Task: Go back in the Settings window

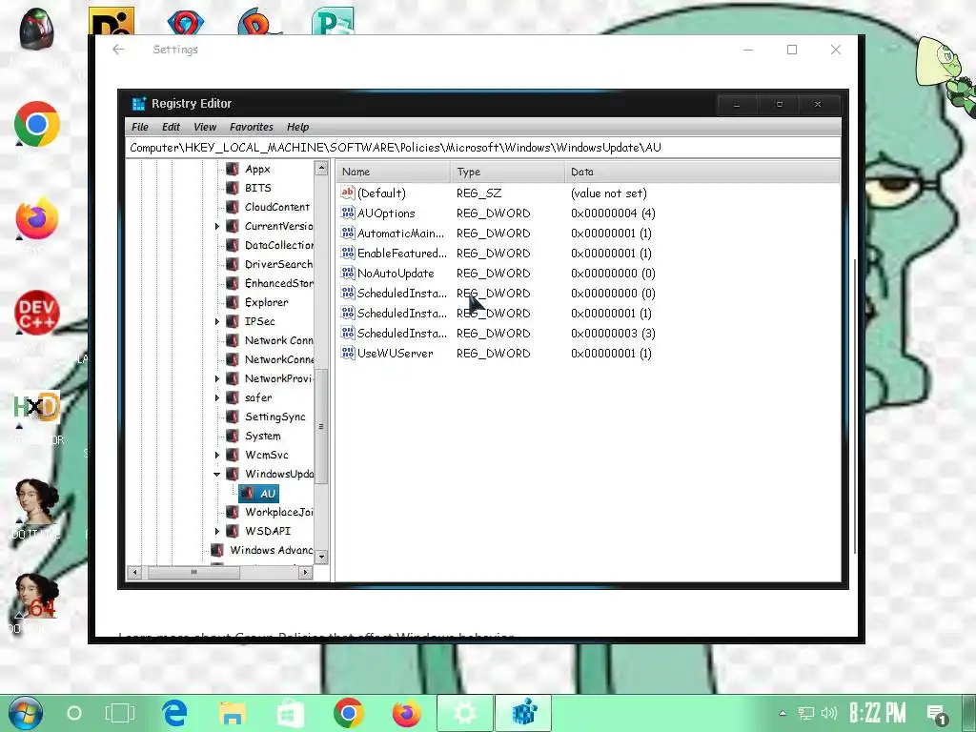Action: [x=118, y=50]
